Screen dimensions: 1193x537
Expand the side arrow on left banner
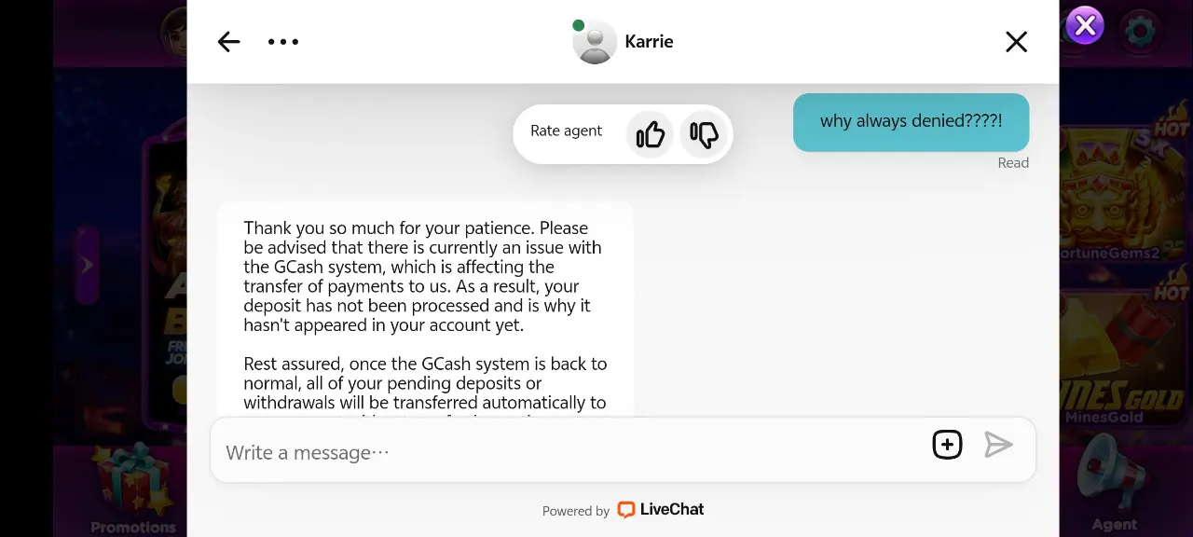coord(87,265)
